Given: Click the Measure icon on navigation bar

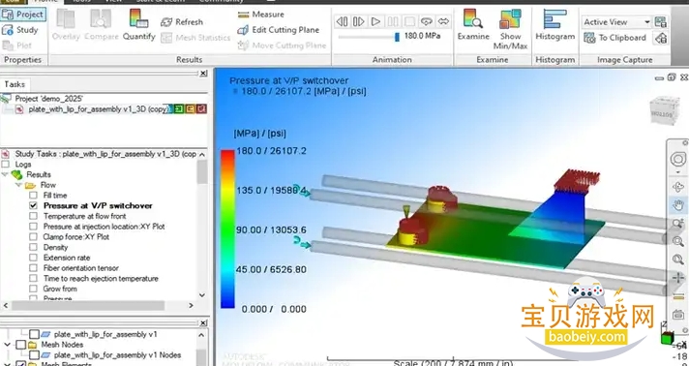Looking at the screenshot, I should 678,296.
